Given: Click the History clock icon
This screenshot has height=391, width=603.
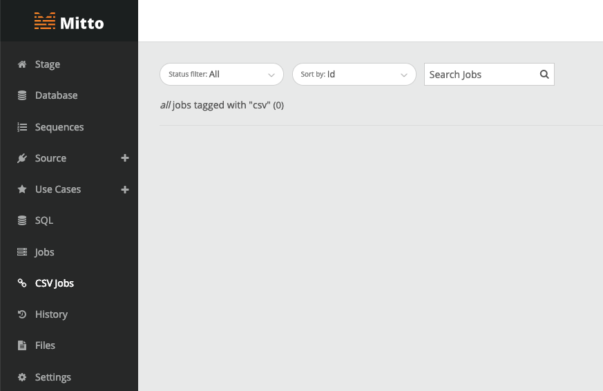Looking at the screenshot, I should (x=22, y=314).
